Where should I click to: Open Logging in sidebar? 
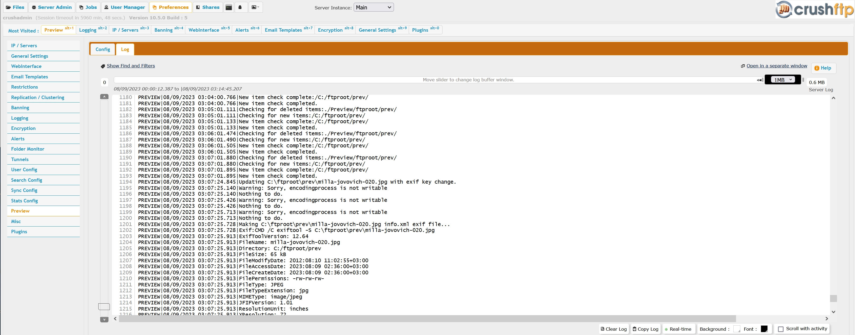44,118
